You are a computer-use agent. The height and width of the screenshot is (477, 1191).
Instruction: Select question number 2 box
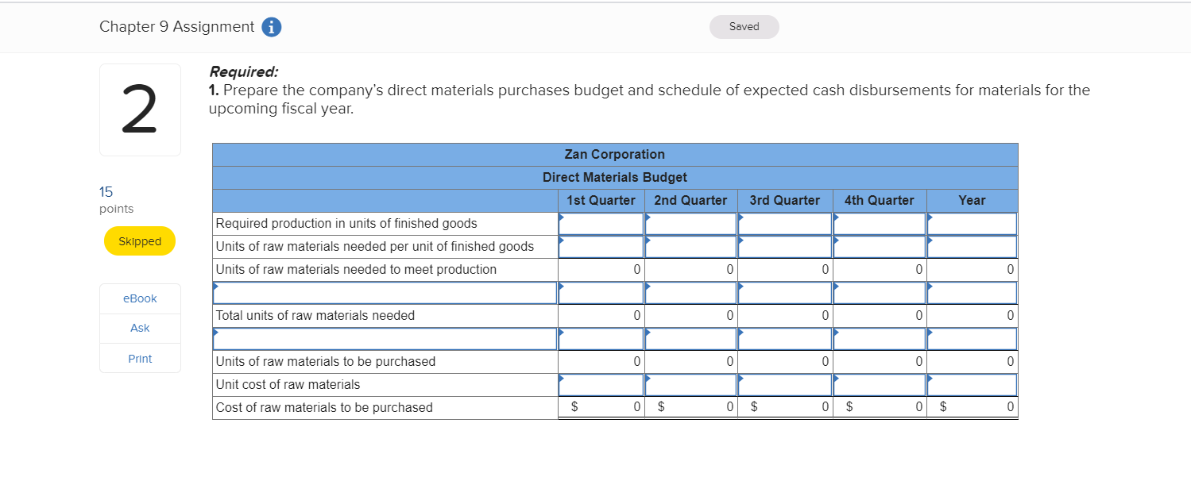(140, 110)
